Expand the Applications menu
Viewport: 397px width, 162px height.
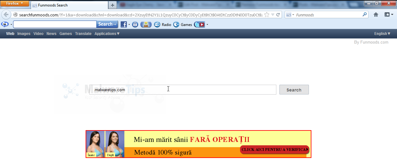107,34
